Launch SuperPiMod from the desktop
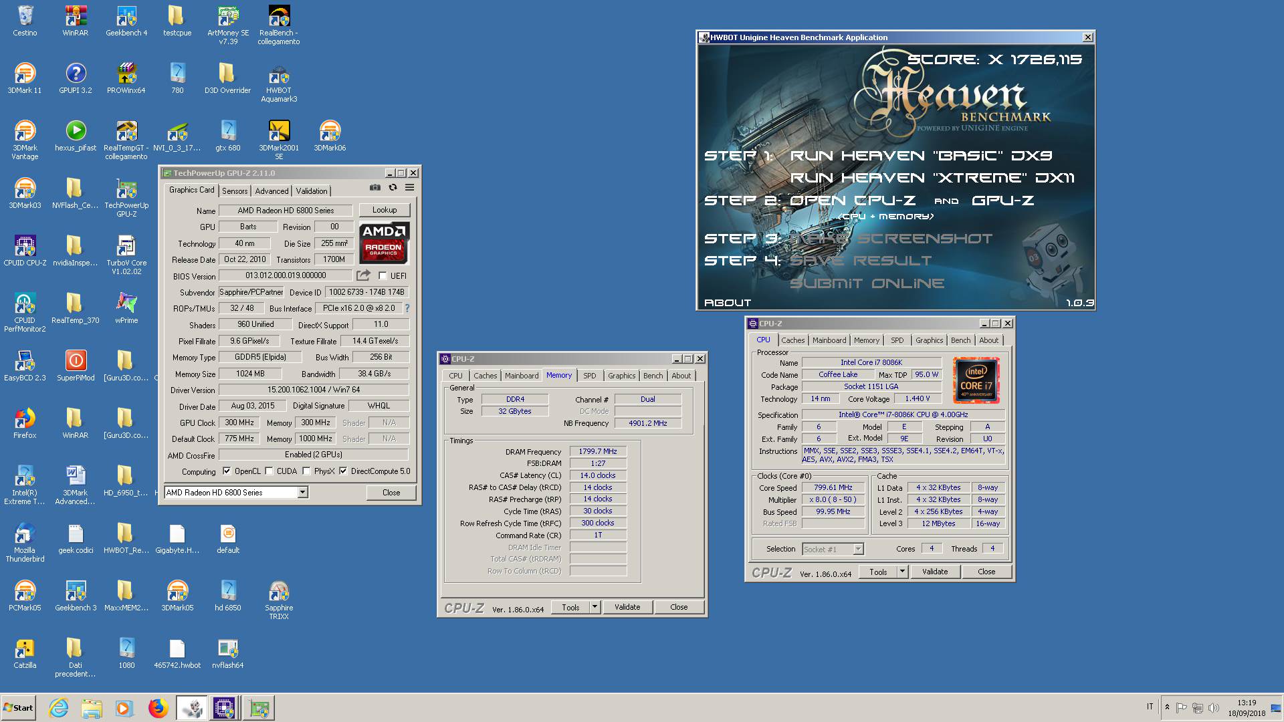 76,366
